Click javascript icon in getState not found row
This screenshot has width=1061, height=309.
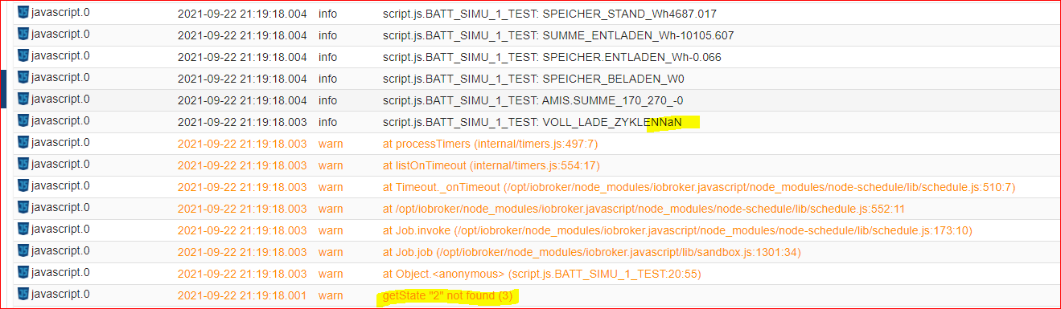coord(23,295)
